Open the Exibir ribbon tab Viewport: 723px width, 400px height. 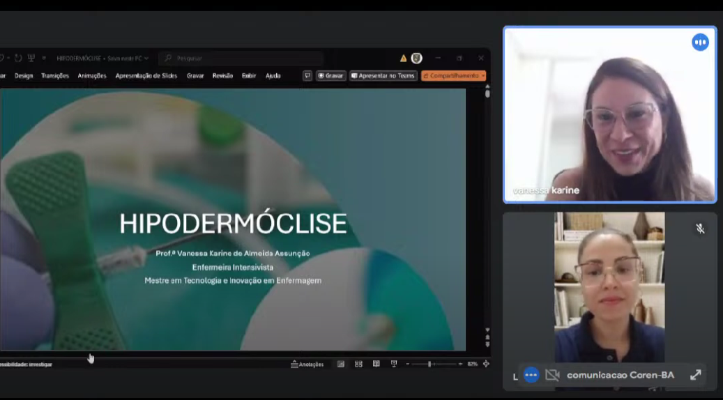point(249,76)
